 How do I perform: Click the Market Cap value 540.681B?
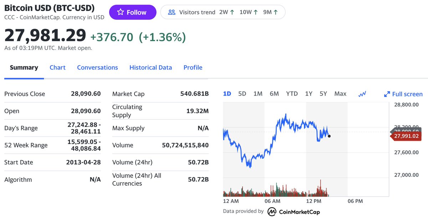pos(194,94)
